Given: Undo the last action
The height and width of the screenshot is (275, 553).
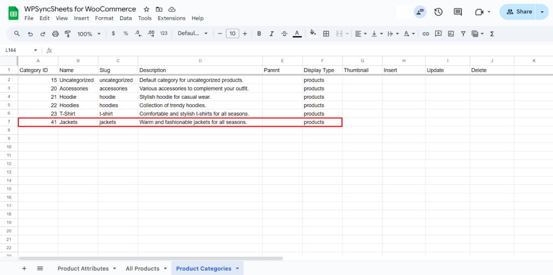Looking at the screenshot, I should (x=30, y=34).
